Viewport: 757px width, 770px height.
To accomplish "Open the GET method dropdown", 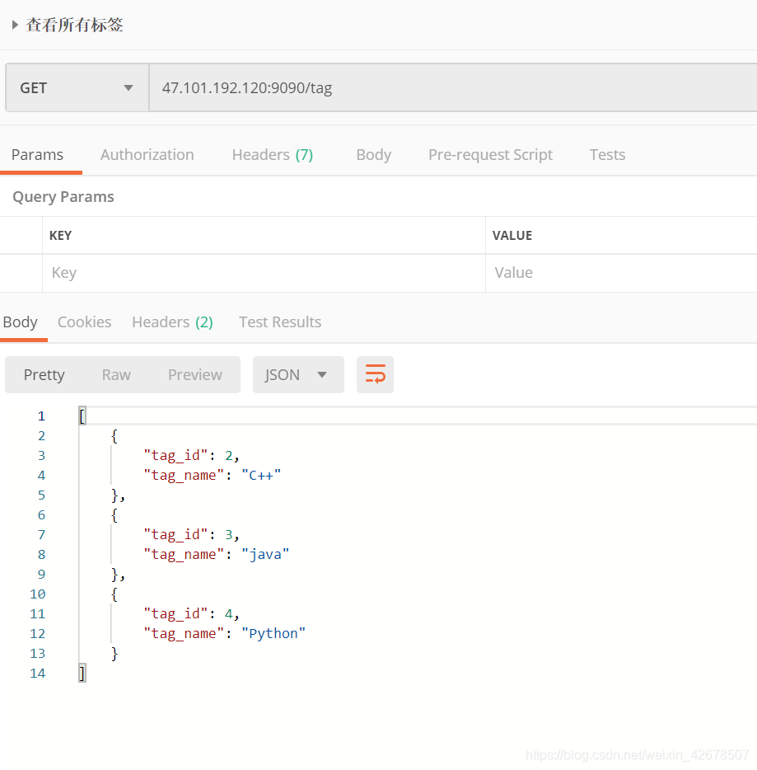I will click(77, 88).
